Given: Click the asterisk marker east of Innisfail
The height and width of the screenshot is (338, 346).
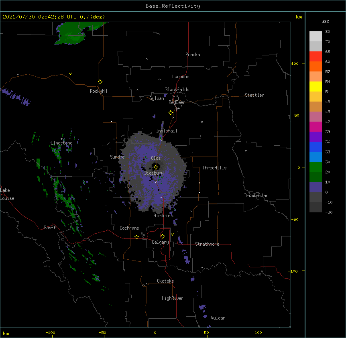Looking at the screenshot, I should pos(201,122).
